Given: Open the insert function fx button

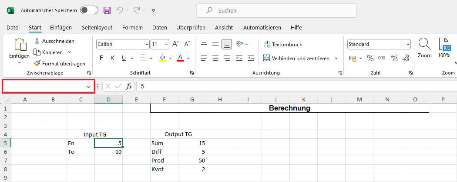Looking at the screenshot, I should coord(129,86).
